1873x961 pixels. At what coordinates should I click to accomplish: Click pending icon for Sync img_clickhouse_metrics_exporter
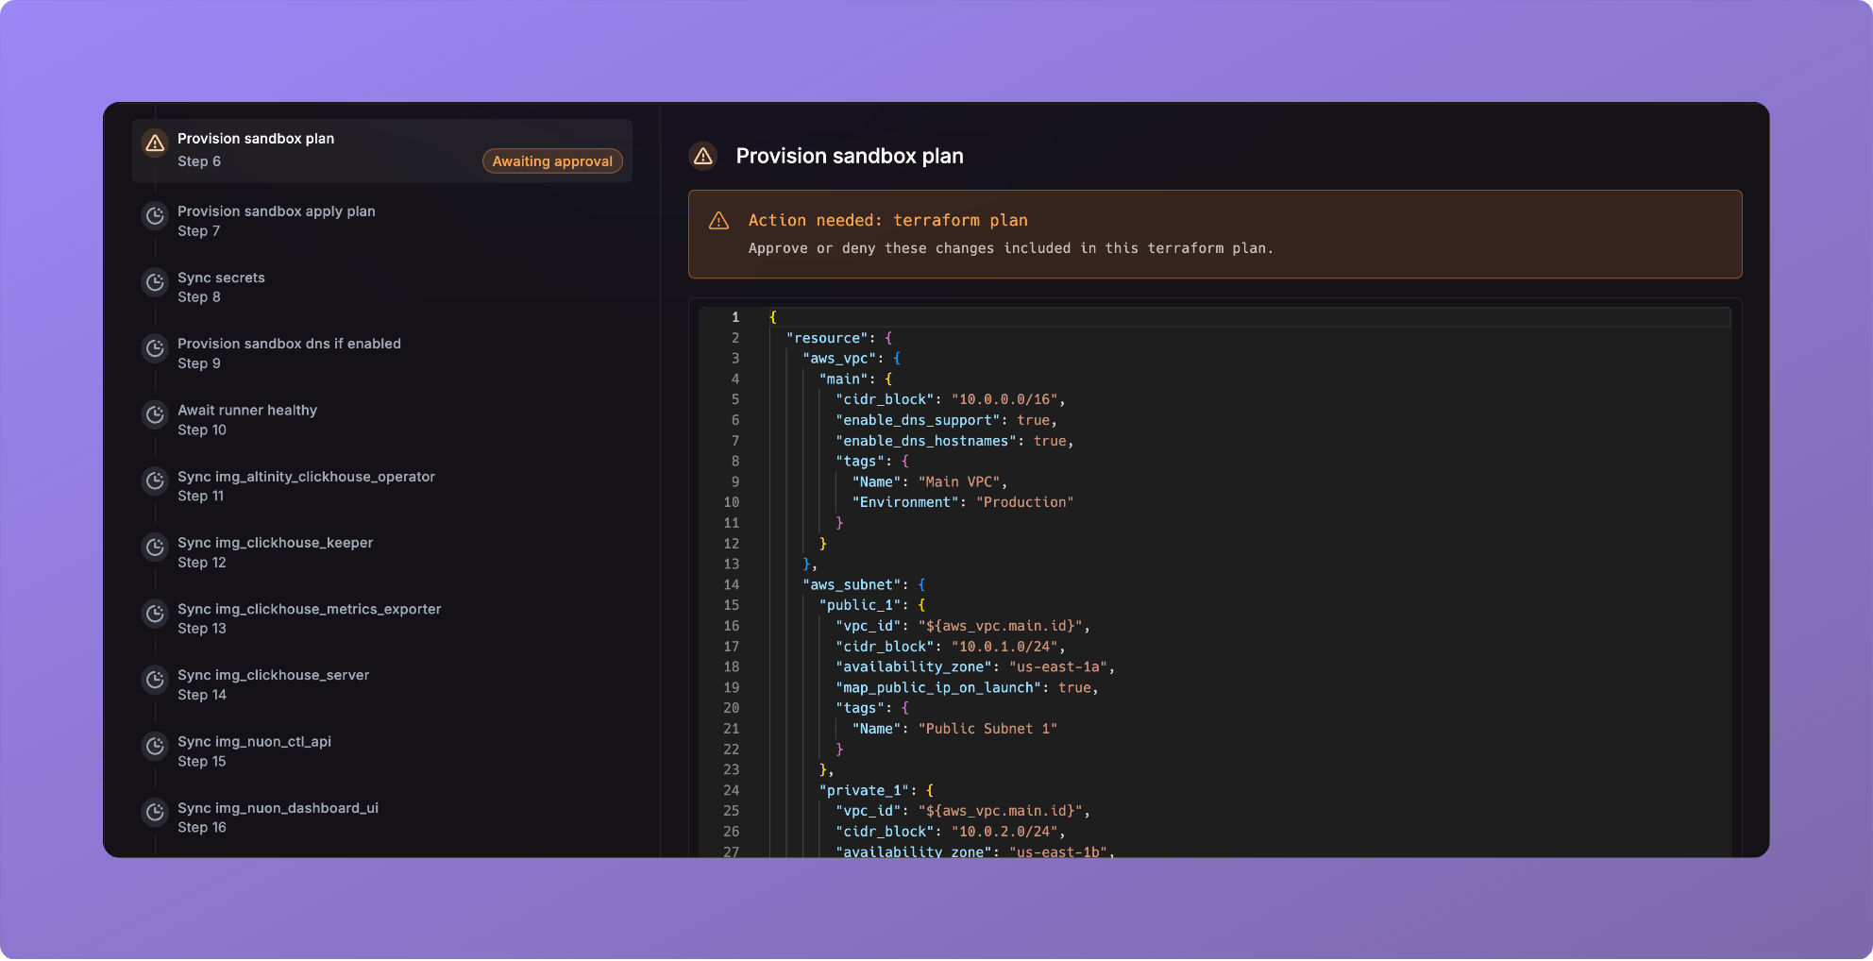click(x=155, y=614)
